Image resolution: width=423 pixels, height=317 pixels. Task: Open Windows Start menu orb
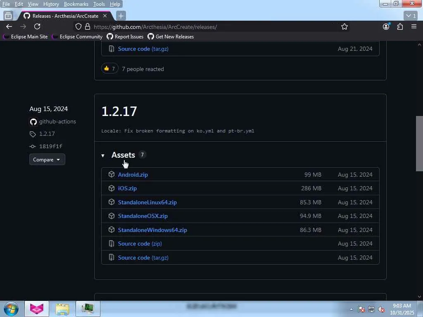pos(11,309)
